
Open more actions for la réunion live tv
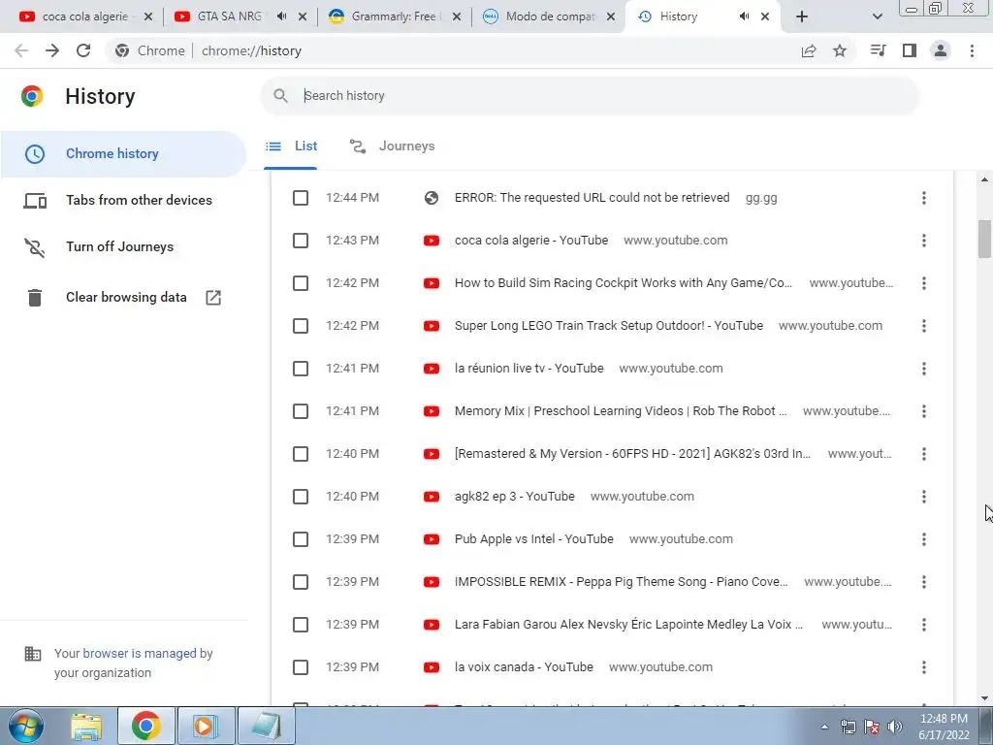coord(924,369)
